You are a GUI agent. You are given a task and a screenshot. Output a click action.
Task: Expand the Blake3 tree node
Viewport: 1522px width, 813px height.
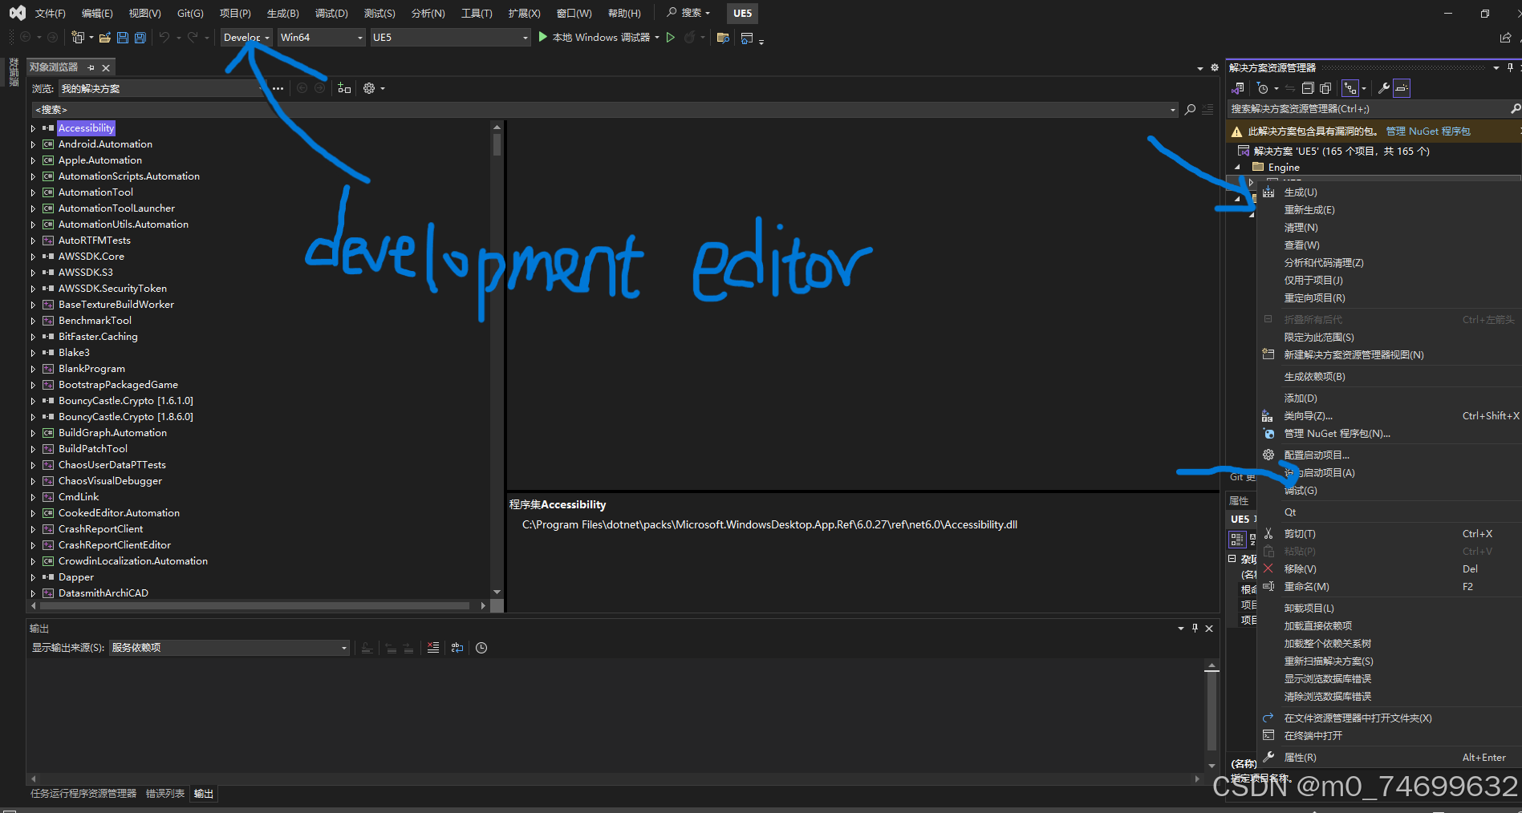33,353
